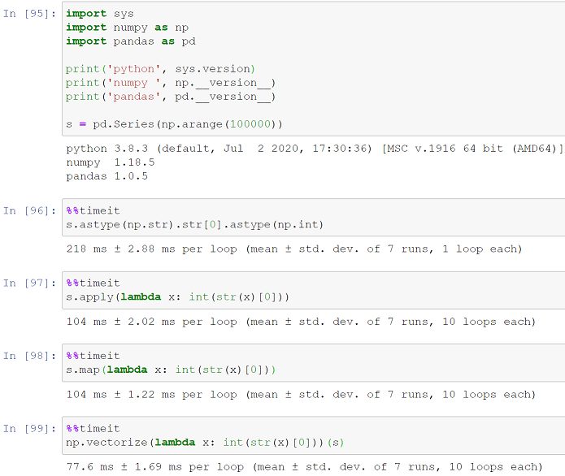This screenshot has width=565, height=476.
Task: Click the 'import numpy as np' line
Action: 127,28
